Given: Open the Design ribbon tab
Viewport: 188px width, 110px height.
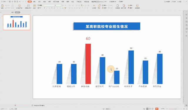Looking at the screenshot, I should coord(39,2).
